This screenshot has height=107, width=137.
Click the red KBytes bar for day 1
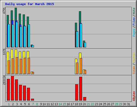point(8,90)
